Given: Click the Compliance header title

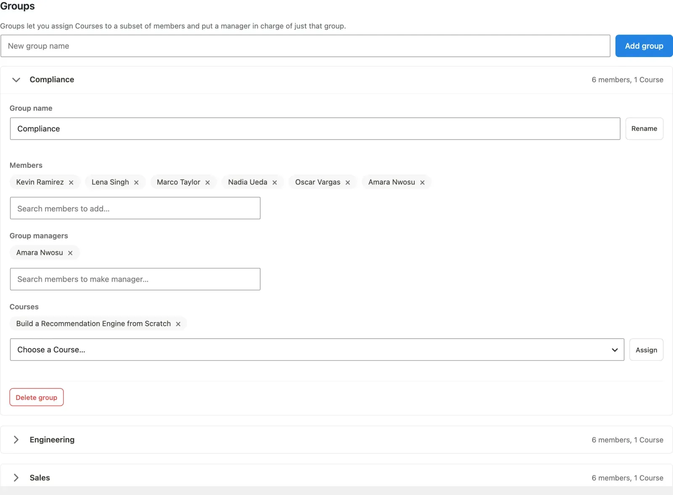Looking at the screenshot, I should click(52, 79).
